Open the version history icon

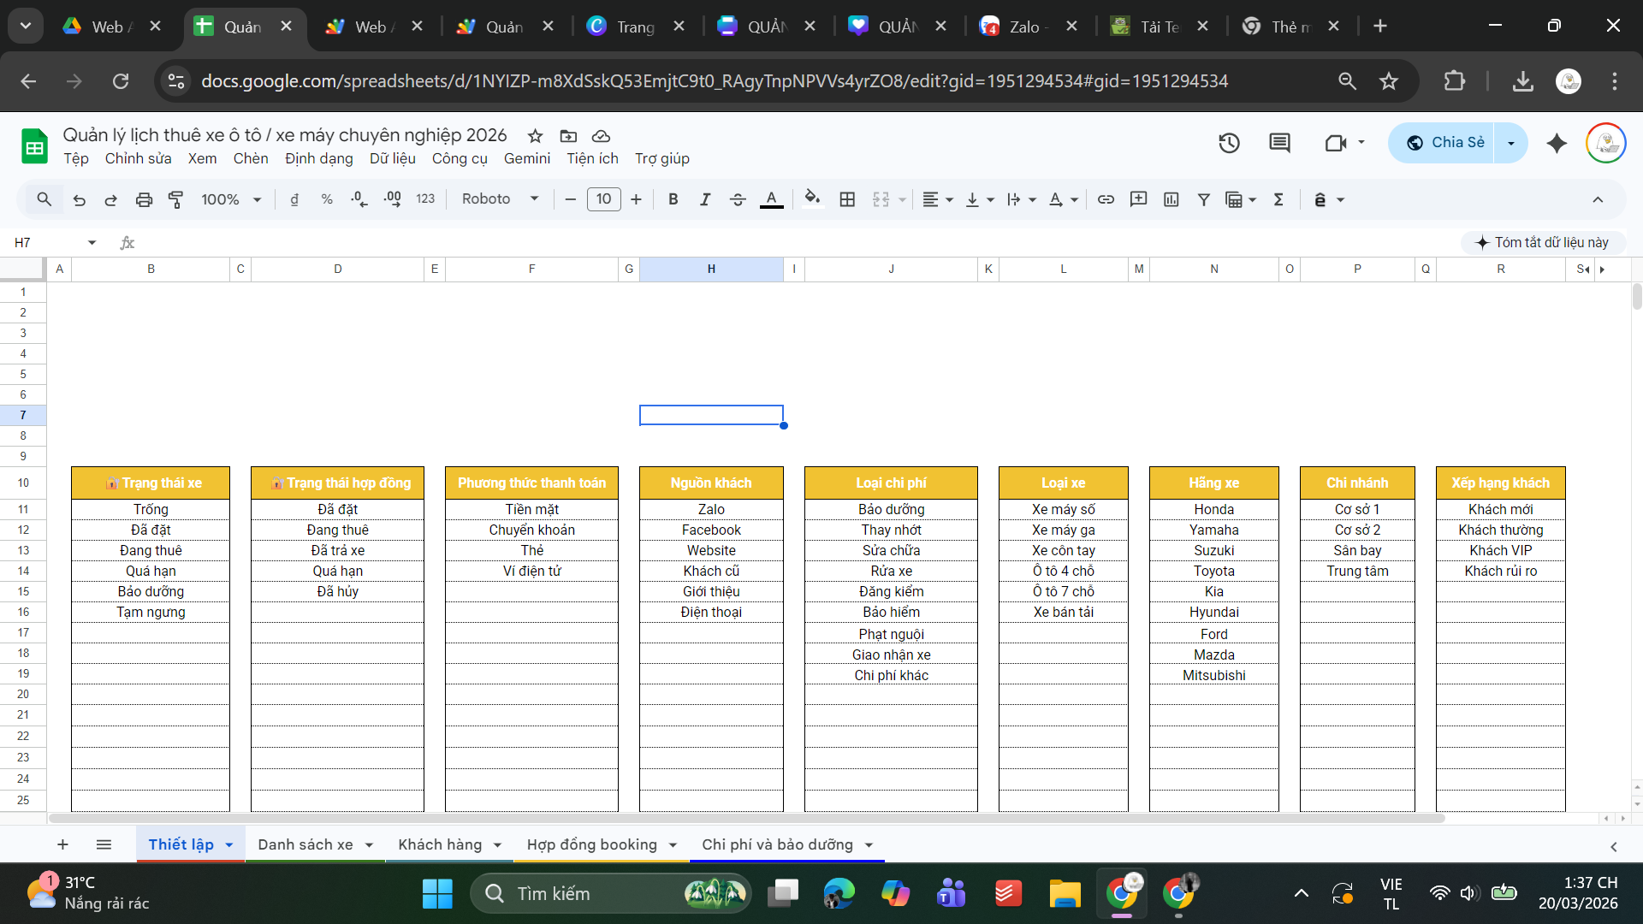coord(1229,143)
